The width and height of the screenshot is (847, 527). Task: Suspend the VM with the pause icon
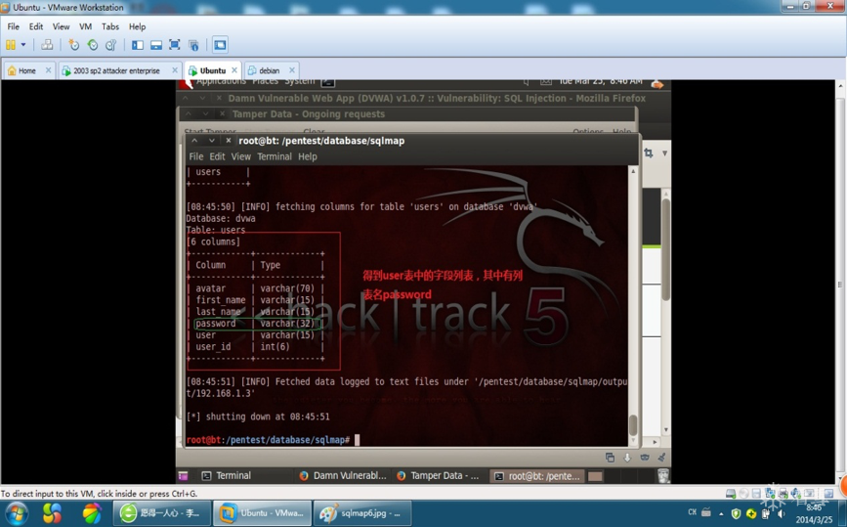point(11,45)
